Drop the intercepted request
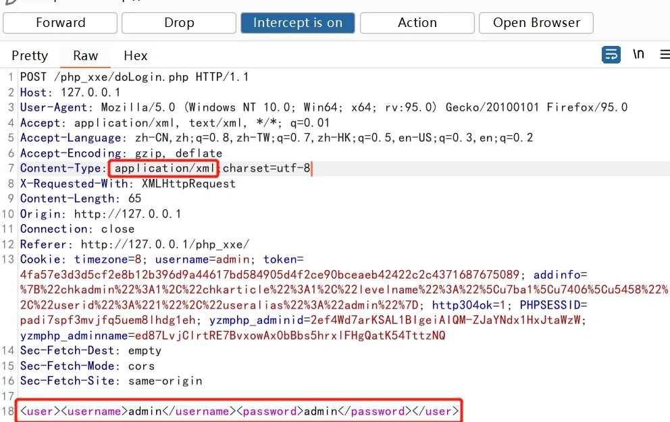Screen dimensions: 670x422 click(x=179, y=23)
